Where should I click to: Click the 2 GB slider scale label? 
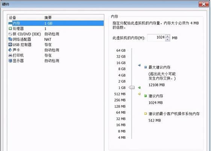[122, 81]
